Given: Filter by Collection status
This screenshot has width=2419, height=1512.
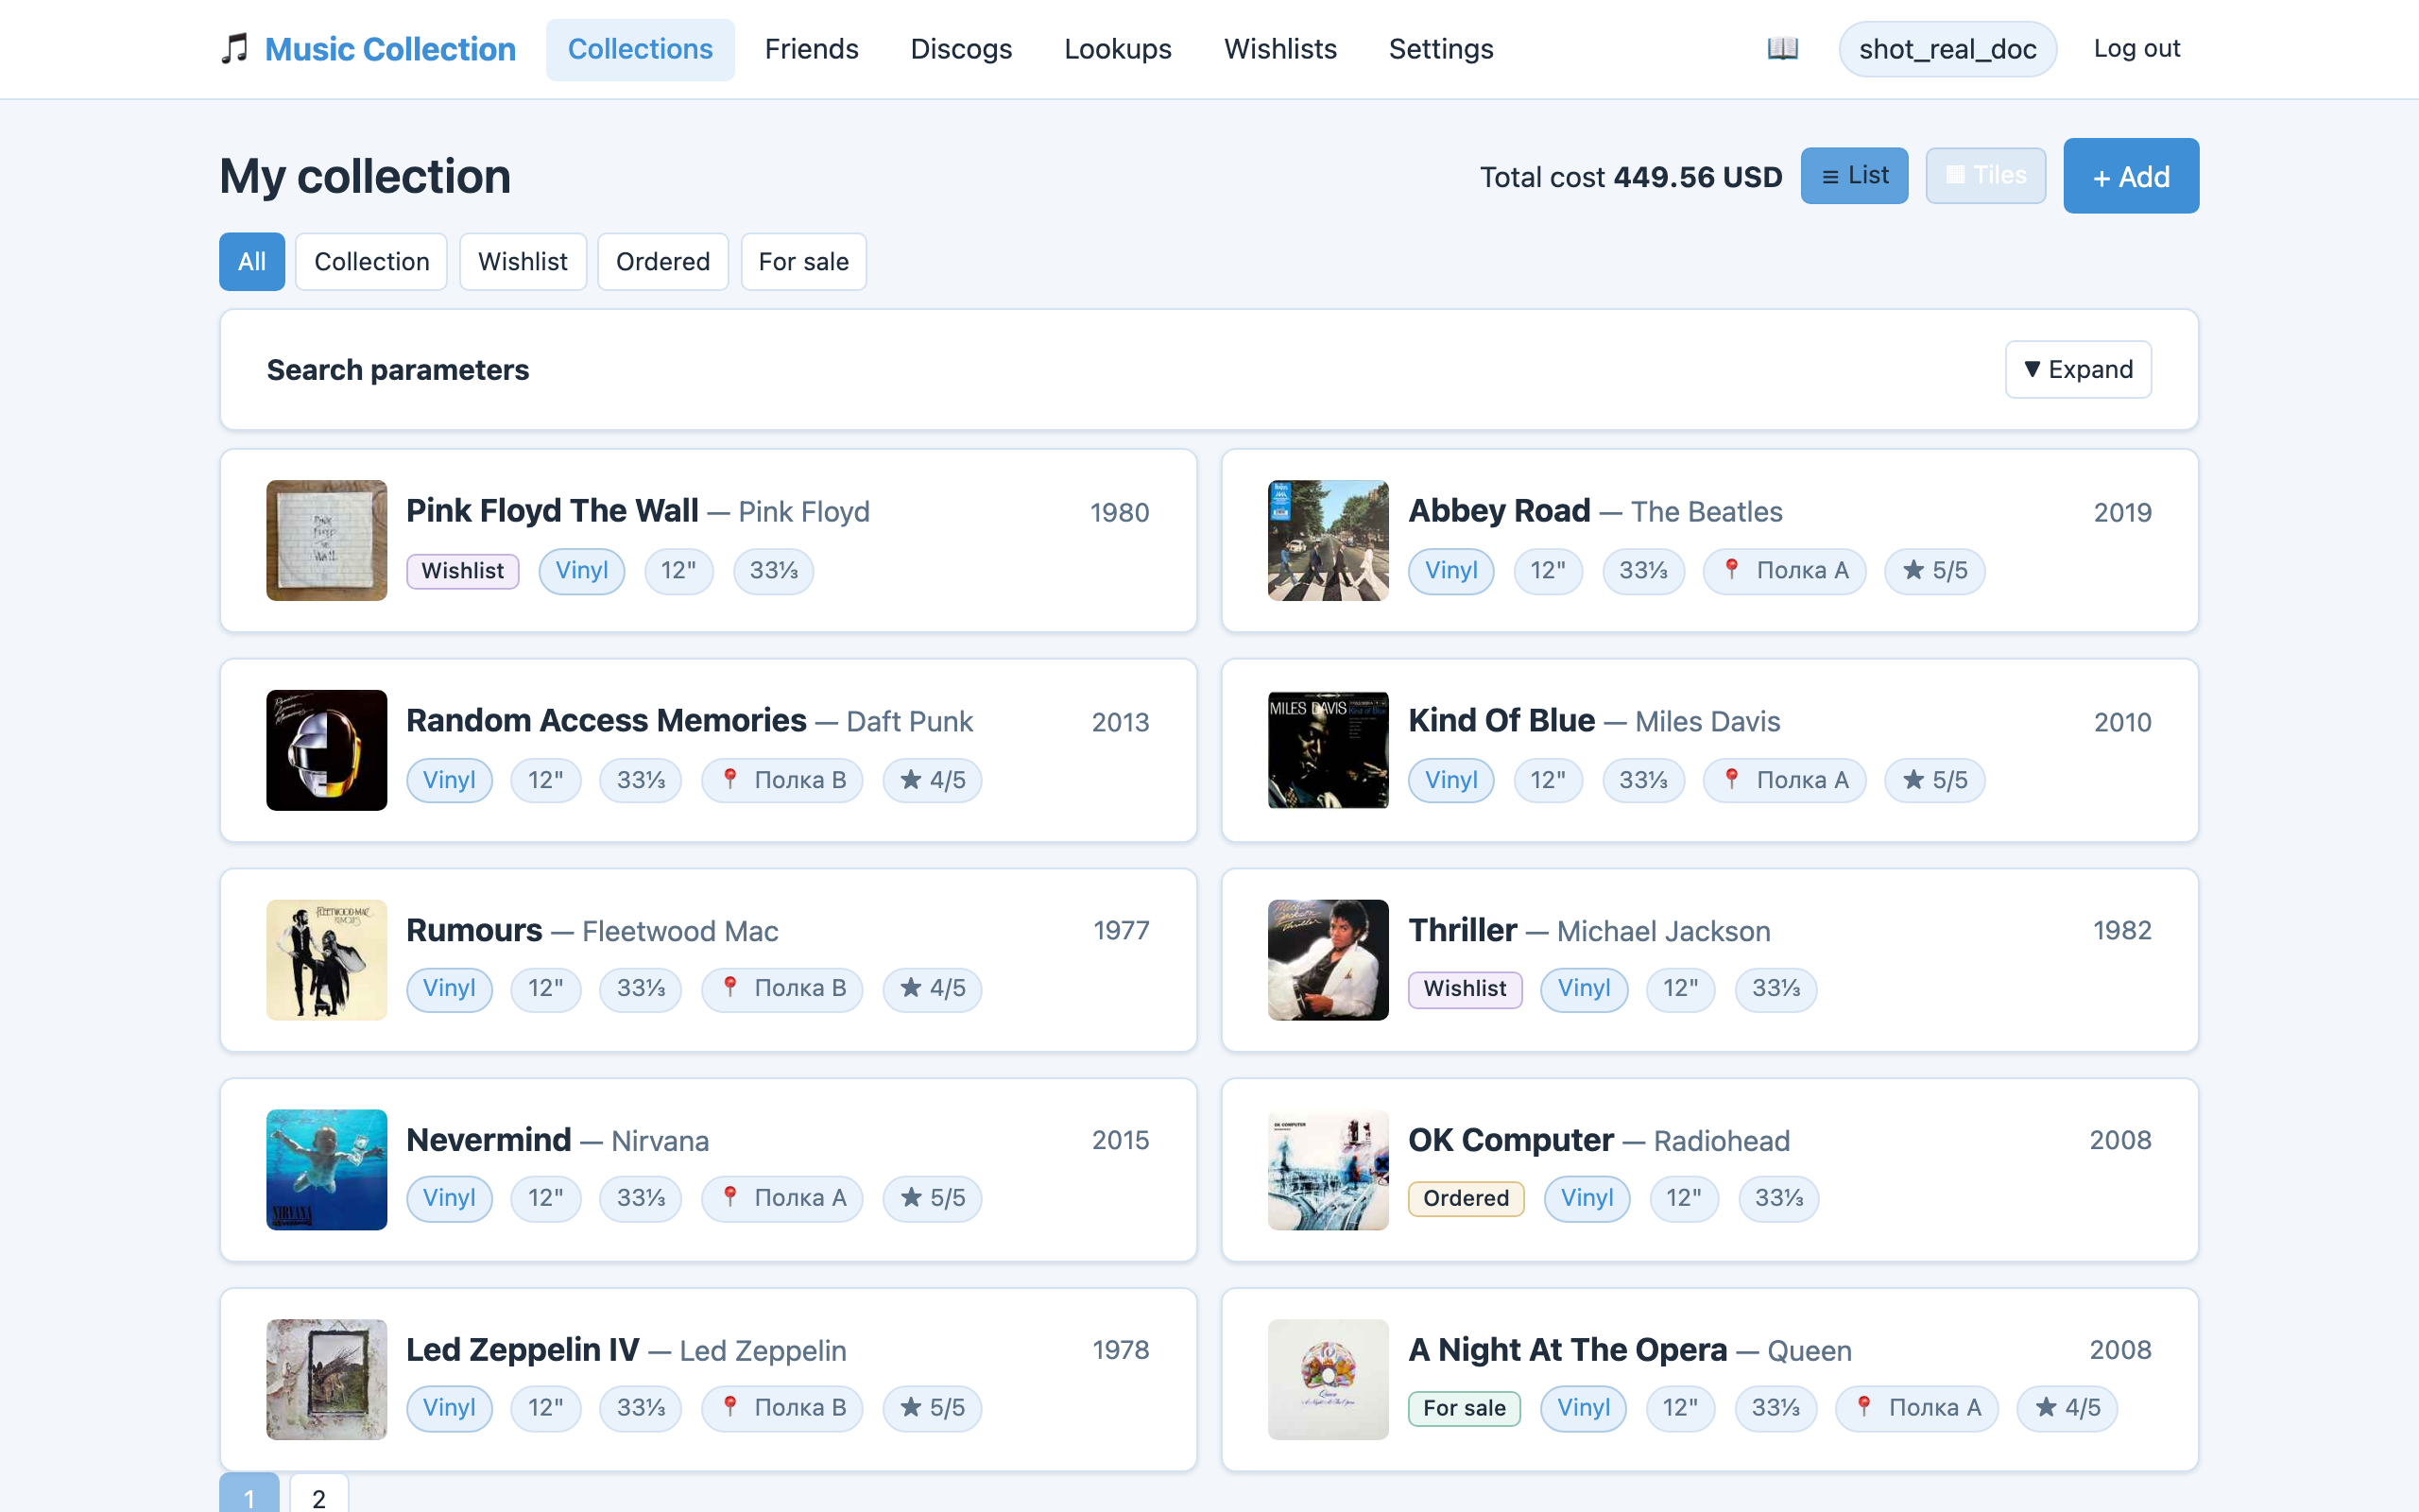Looking at the screenshot, I should 372,262.
